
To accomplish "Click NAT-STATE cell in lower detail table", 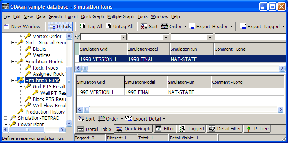I will [189, 92].
